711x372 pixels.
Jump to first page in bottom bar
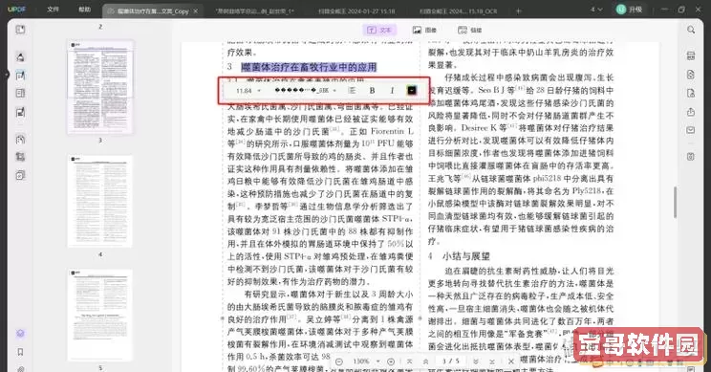pos(409,361)
